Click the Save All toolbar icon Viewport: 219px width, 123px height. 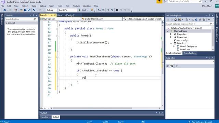pos(29,10)
